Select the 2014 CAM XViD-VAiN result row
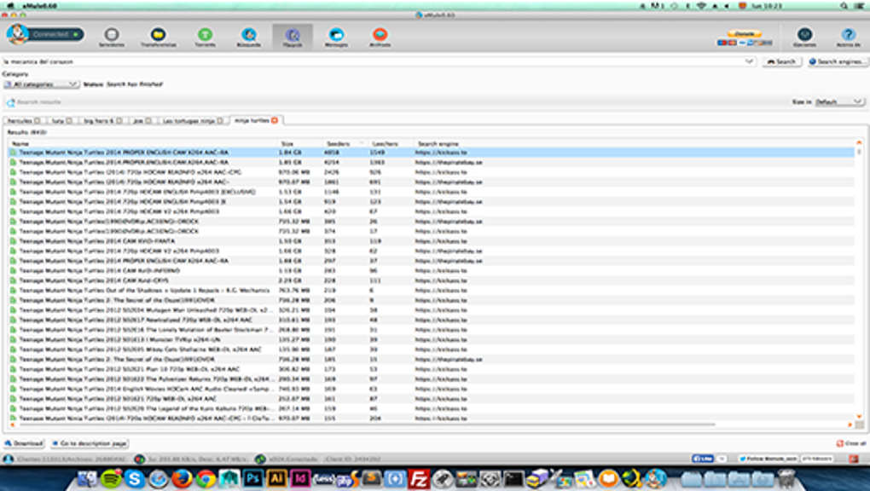Screen dimensions: 870x491 tap(432, 241)
